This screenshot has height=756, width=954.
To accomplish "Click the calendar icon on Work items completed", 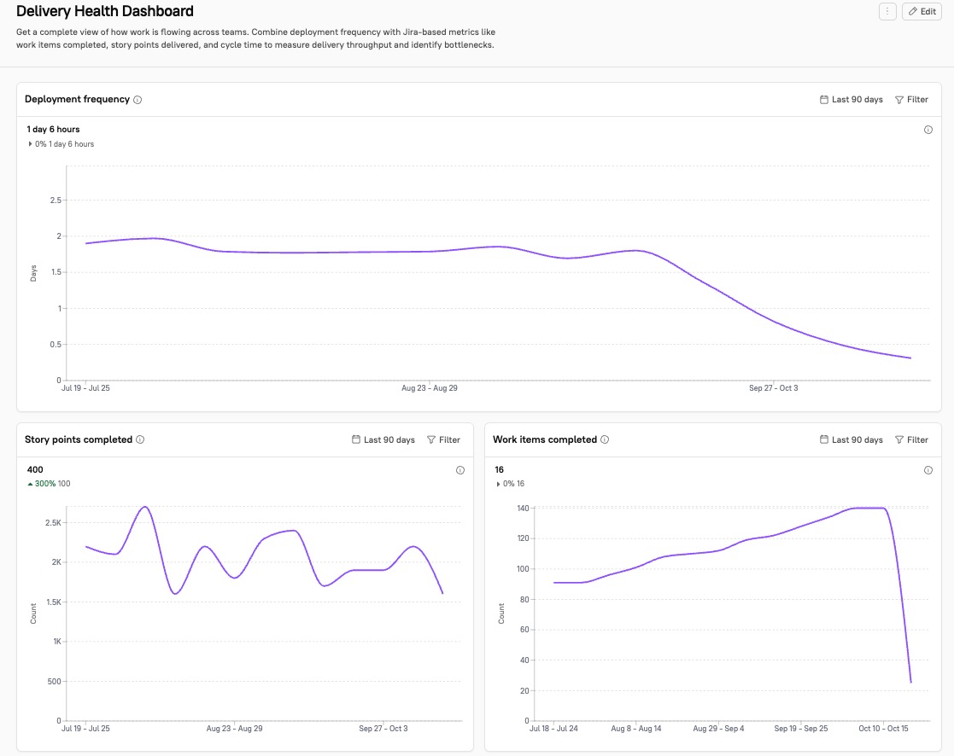I will pos(823,439).
